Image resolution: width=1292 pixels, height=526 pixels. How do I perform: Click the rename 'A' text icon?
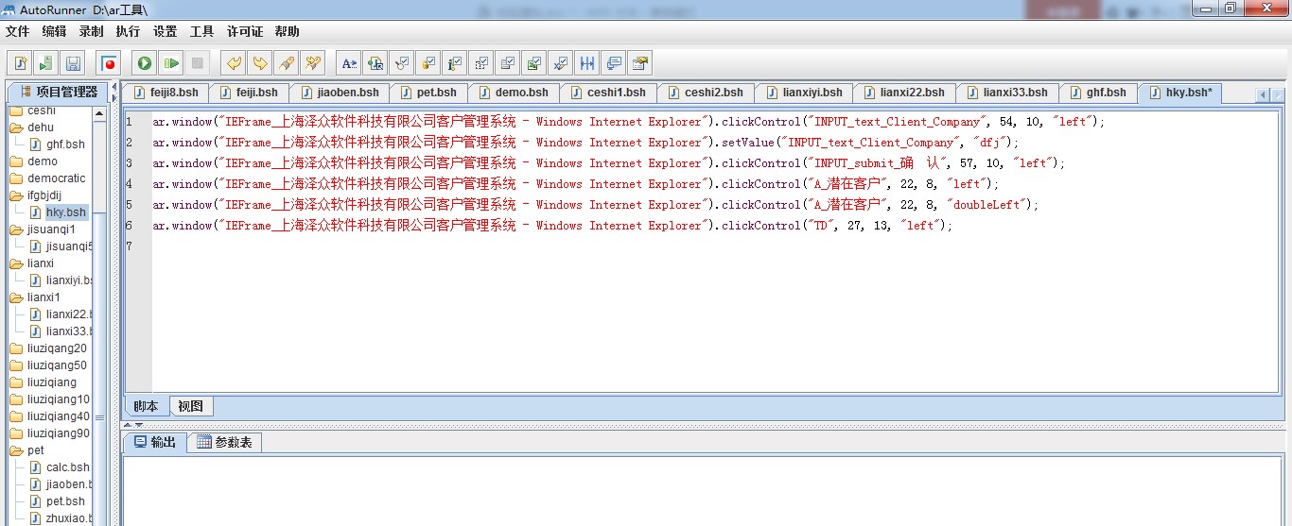349,63
